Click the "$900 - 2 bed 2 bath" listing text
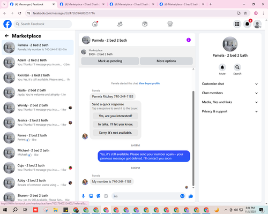This screenshot has width=268, height=214. [101, 54]
